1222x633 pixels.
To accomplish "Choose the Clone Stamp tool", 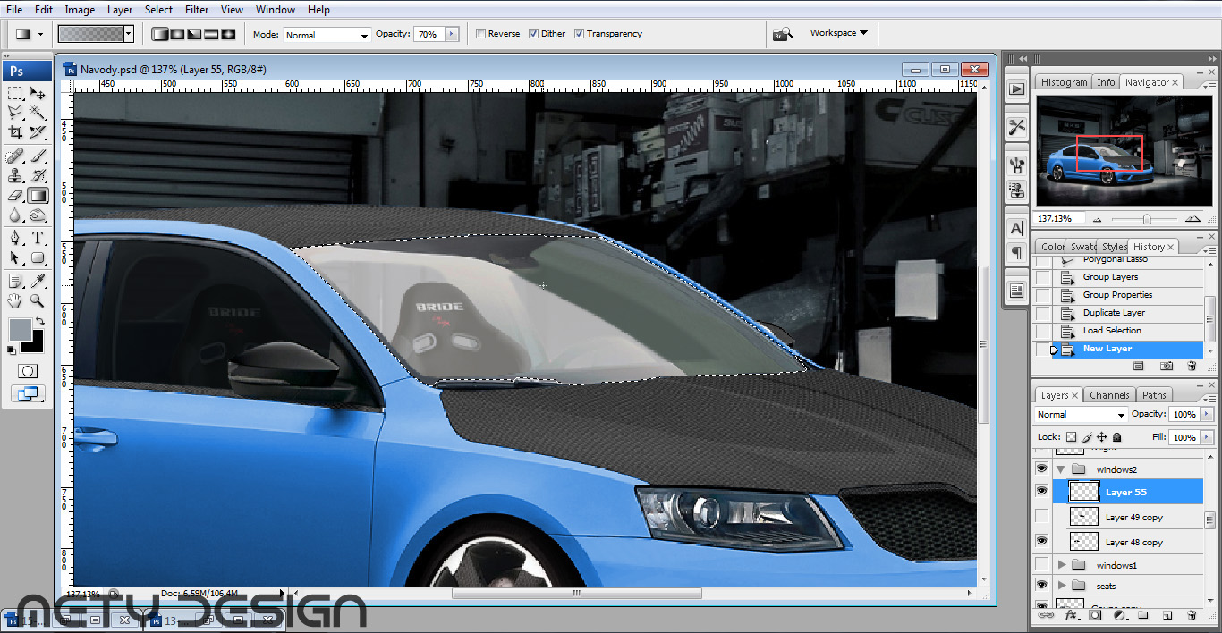I will point(15,176).
